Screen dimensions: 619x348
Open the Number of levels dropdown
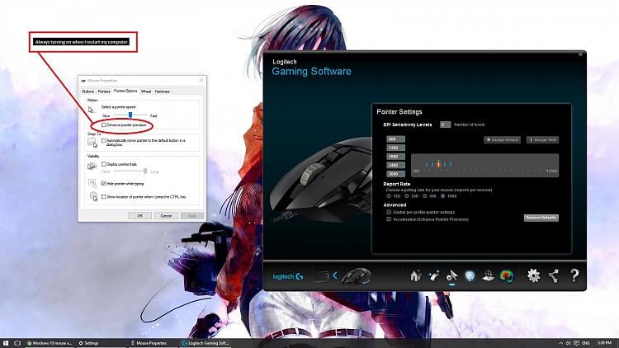tap(445, 125)
